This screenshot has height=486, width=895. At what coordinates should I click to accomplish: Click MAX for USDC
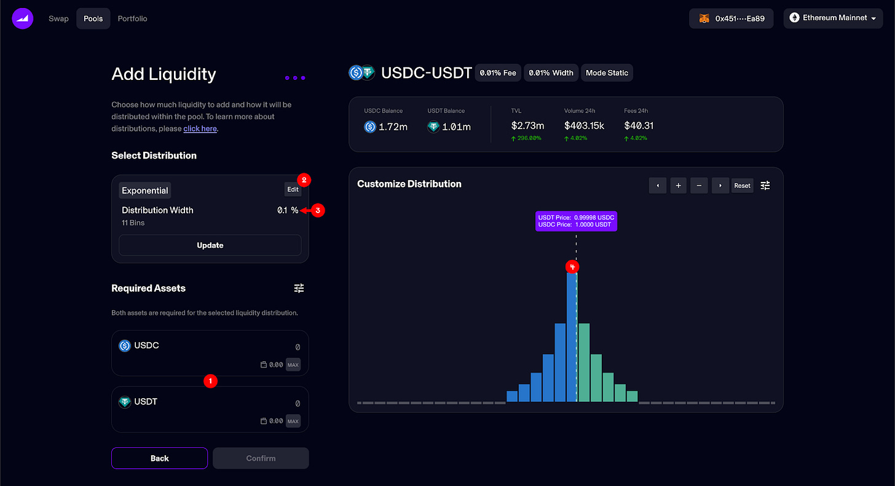point(293,365)
